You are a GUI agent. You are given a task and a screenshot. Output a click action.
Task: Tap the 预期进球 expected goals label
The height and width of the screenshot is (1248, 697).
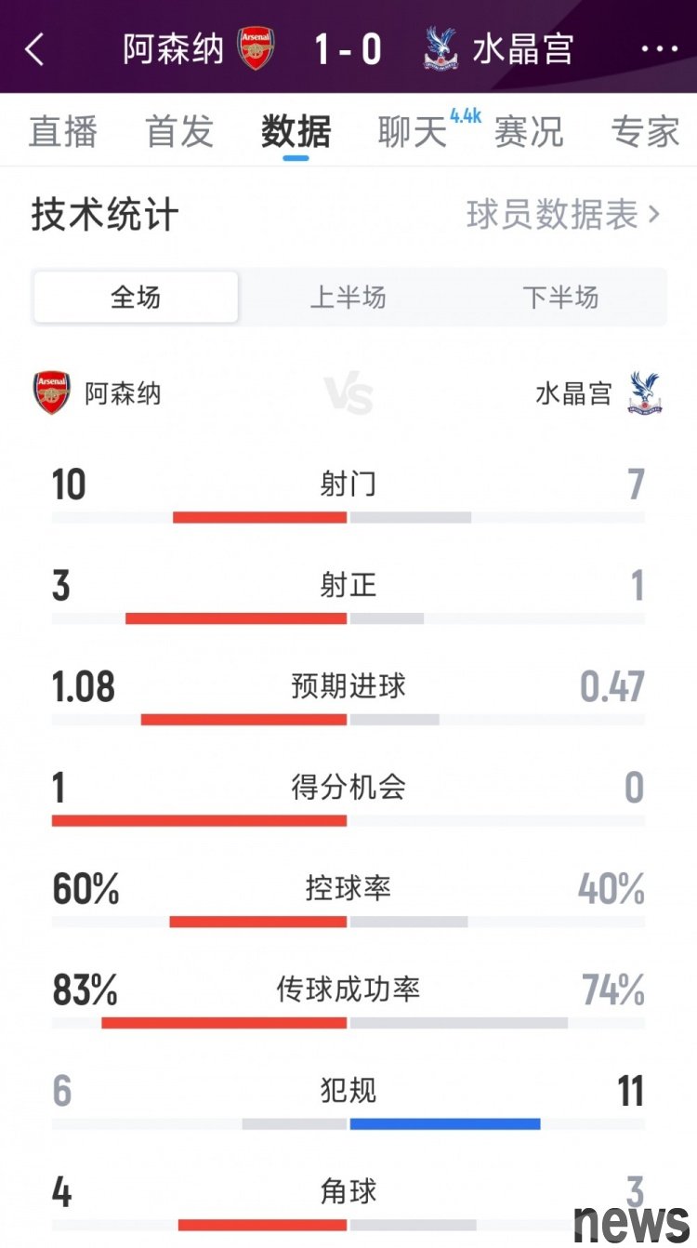[x=348, y=686]
